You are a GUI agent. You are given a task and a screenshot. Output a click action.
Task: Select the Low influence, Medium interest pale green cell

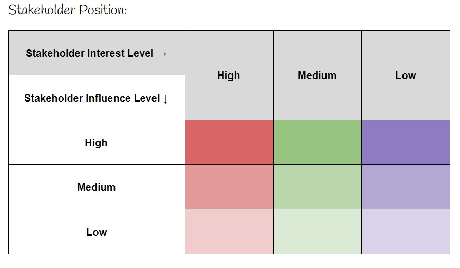pyautogui.click(x=317, y=232)
